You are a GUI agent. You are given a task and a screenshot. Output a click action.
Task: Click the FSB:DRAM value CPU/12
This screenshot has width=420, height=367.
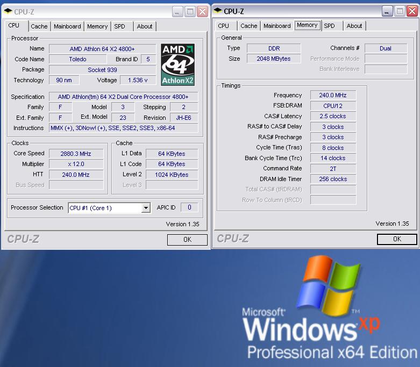pyautogui.click(x=333, y=106)
